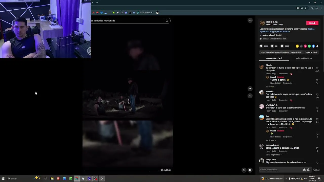Image resolution: width=324 pixels, height=182 pixels.
Task: Like the Jsjs comment
Action: (x=317, y=119)
